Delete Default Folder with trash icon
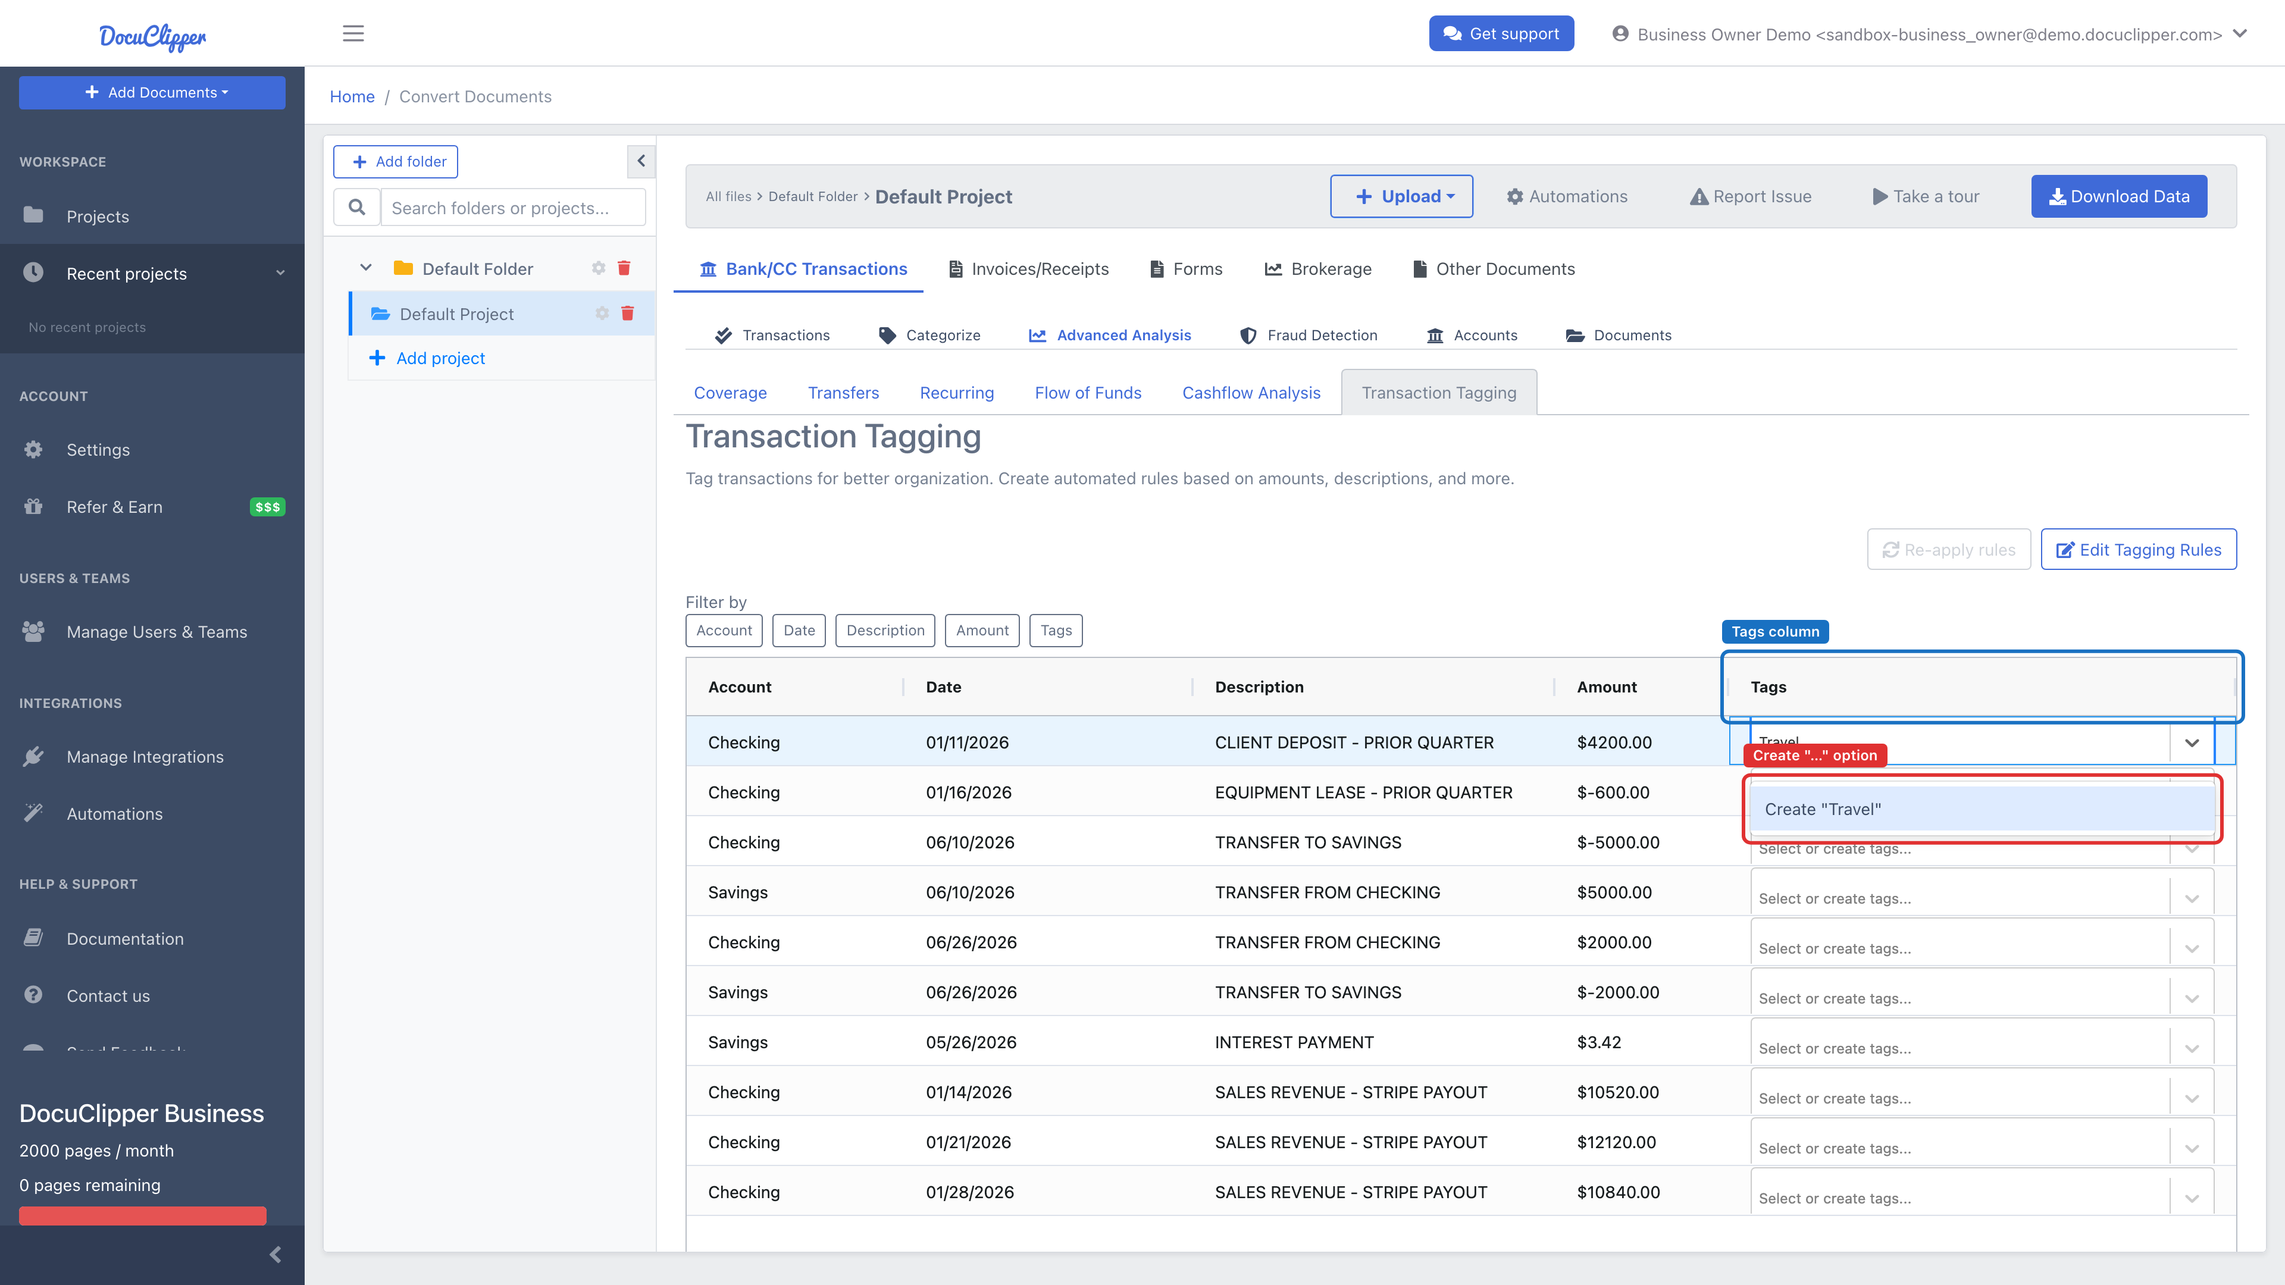 click(x=624, y=268)
